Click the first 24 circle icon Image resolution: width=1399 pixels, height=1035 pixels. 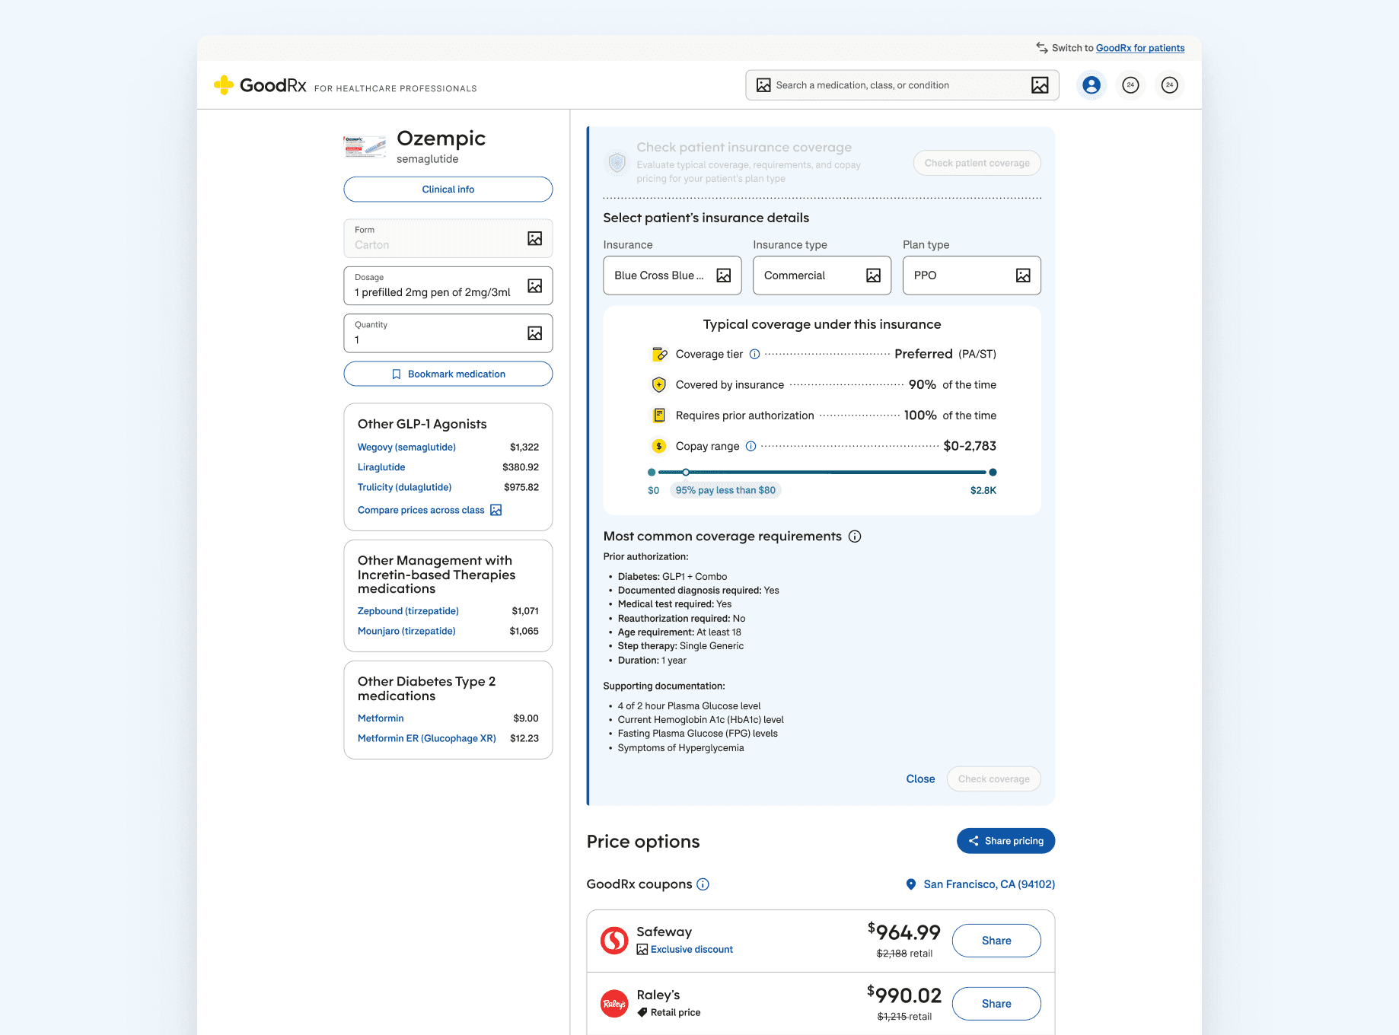click(x=1131, y=85)
